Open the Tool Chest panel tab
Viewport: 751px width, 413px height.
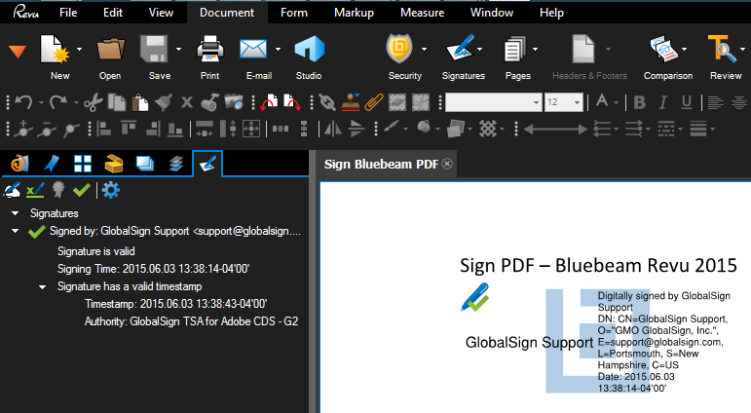click(x=114, y=164)
